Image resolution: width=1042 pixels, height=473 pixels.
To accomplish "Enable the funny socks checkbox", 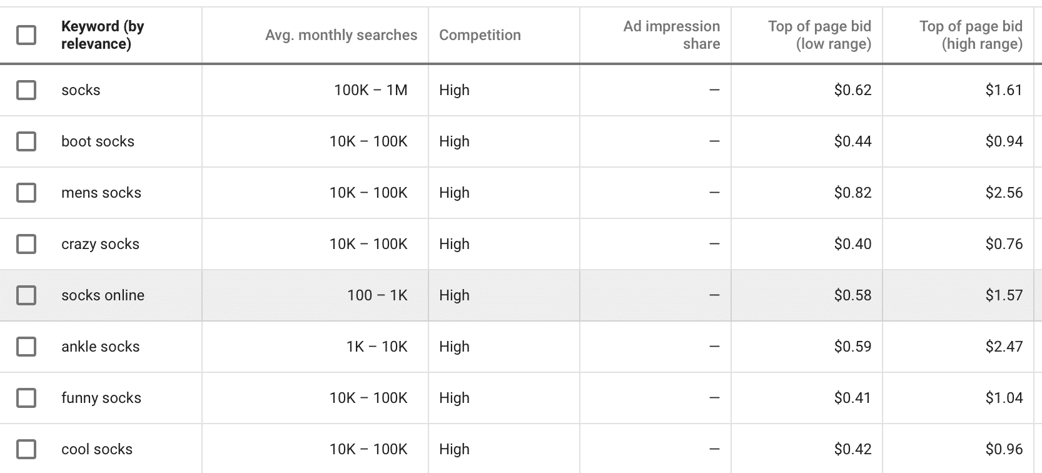I will pos(26,398).
